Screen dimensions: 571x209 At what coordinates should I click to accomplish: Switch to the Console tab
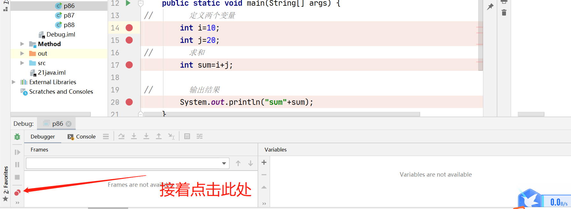(x=82, y=137)
